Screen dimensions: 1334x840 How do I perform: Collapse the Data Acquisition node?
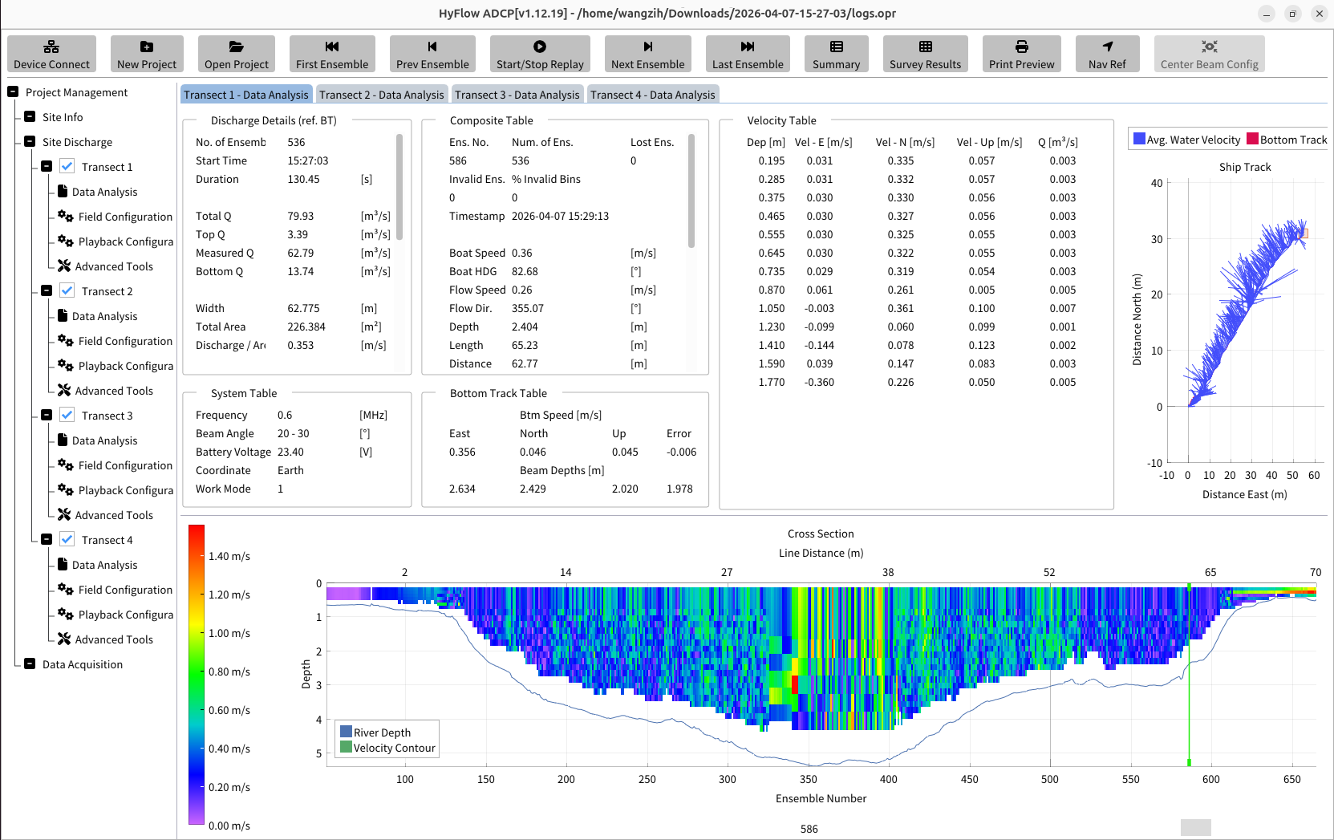(30, 664)
